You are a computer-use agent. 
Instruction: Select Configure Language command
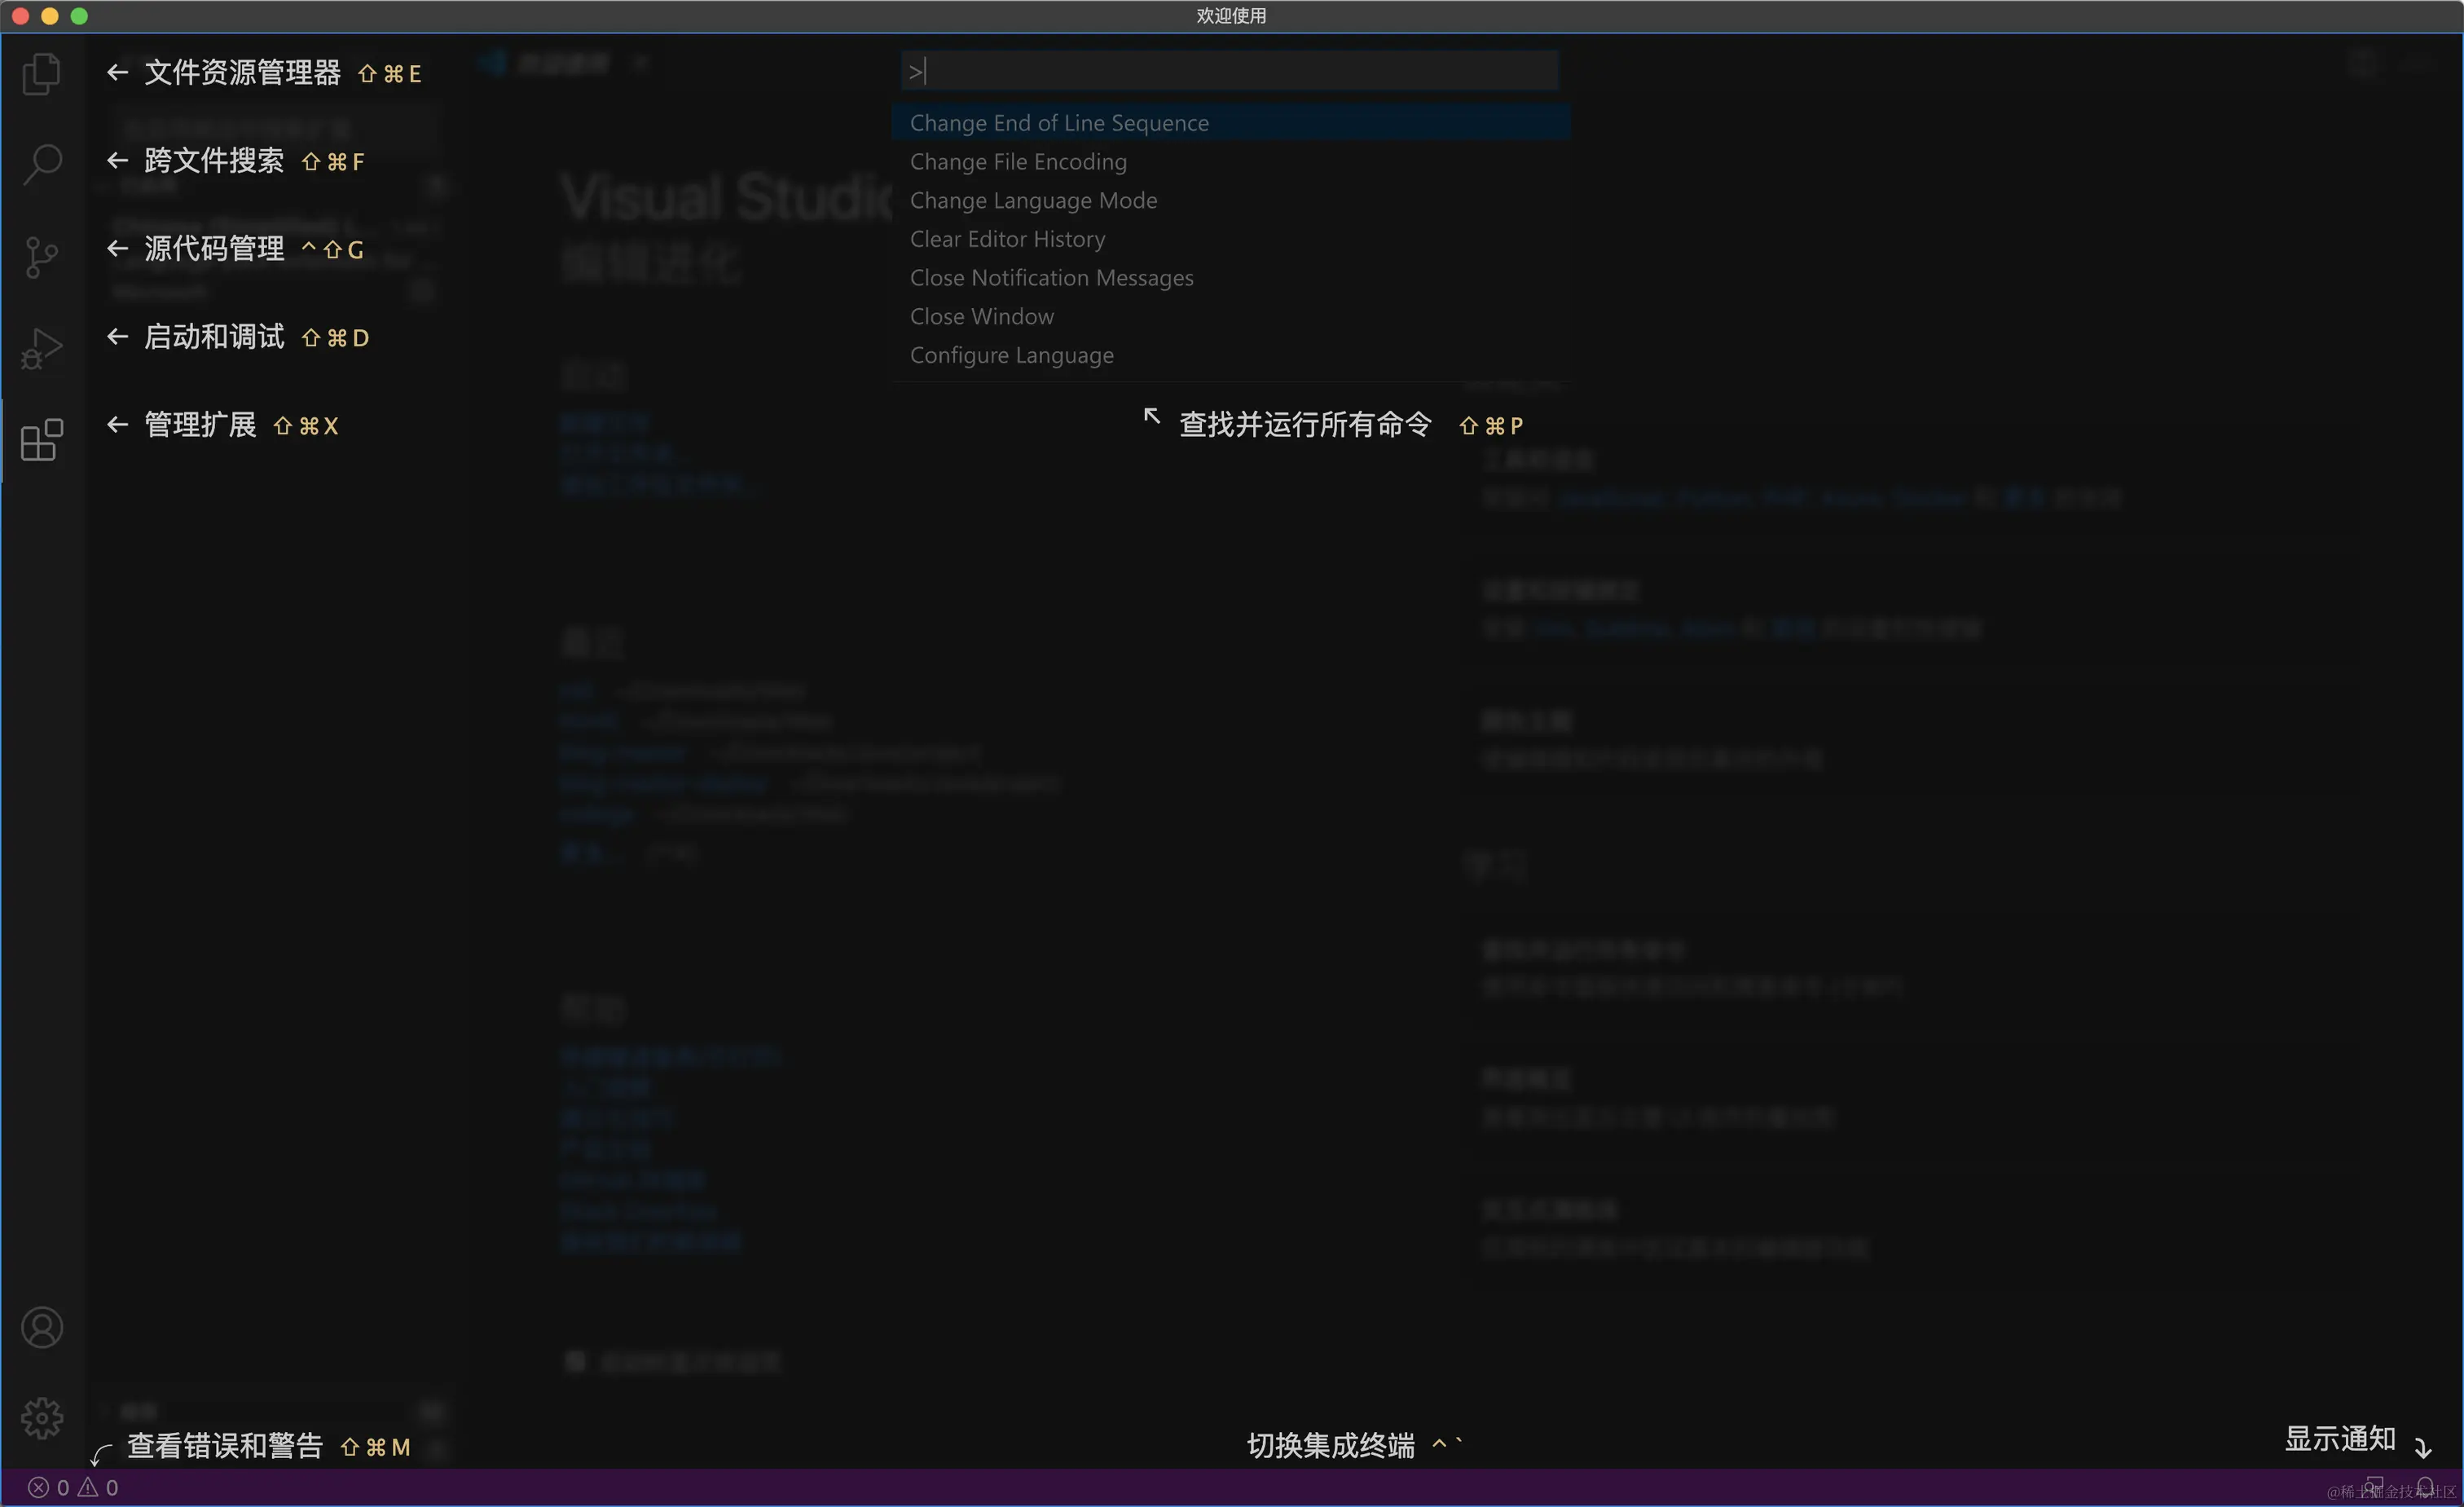point(1011,355)
